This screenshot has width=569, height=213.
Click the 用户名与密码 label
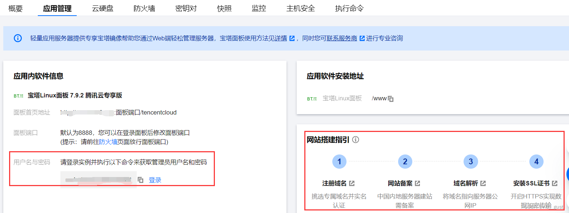(32, 162)
